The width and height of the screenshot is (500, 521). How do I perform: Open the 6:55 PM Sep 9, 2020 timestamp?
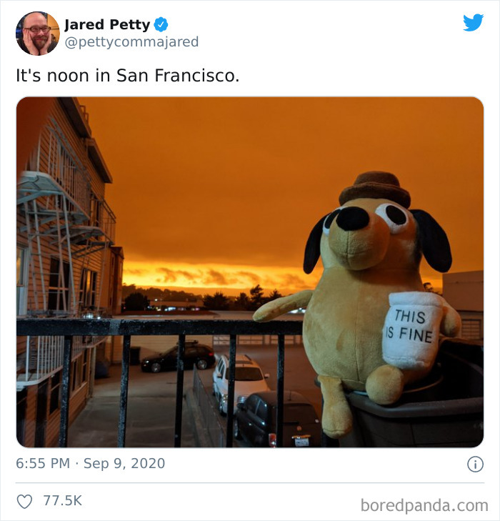pos(90,464)
